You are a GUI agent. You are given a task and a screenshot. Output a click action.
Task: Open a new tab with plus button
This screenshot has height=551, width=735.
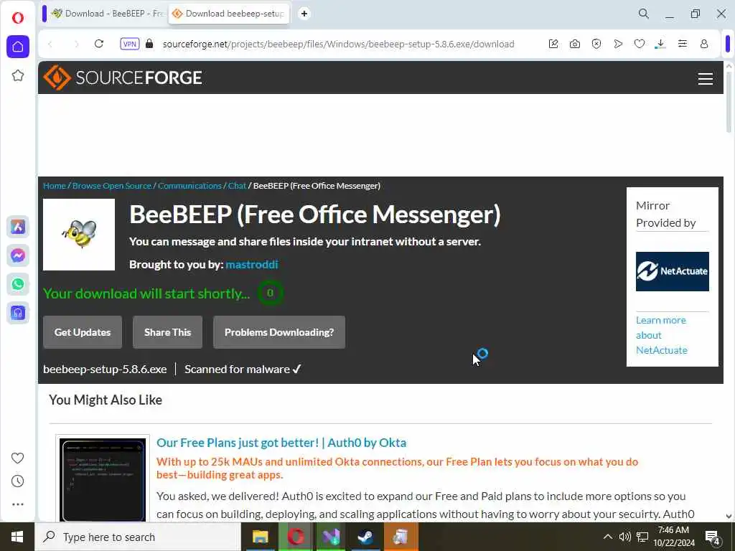(x=304, y=14)
